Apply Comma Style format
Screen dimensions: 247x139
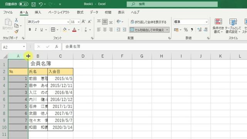(x=192, y=30)
